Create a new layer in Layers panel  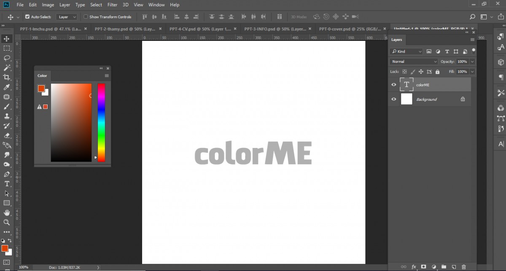click(454, 266)
